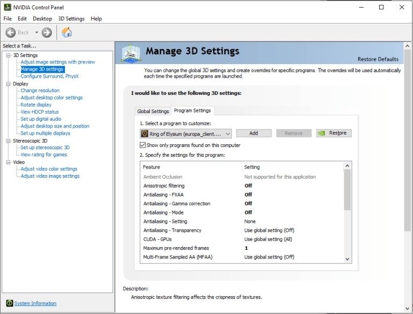Open Adjust video image settings

click(50, 176)
